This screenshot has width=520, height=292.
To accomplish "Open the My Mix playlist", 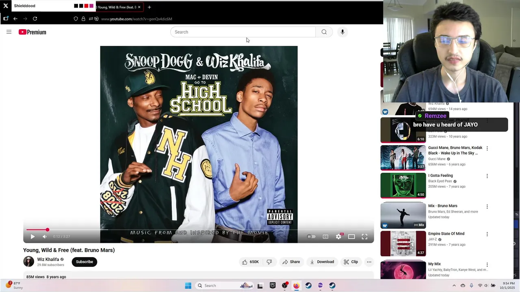I will (403, 270).
